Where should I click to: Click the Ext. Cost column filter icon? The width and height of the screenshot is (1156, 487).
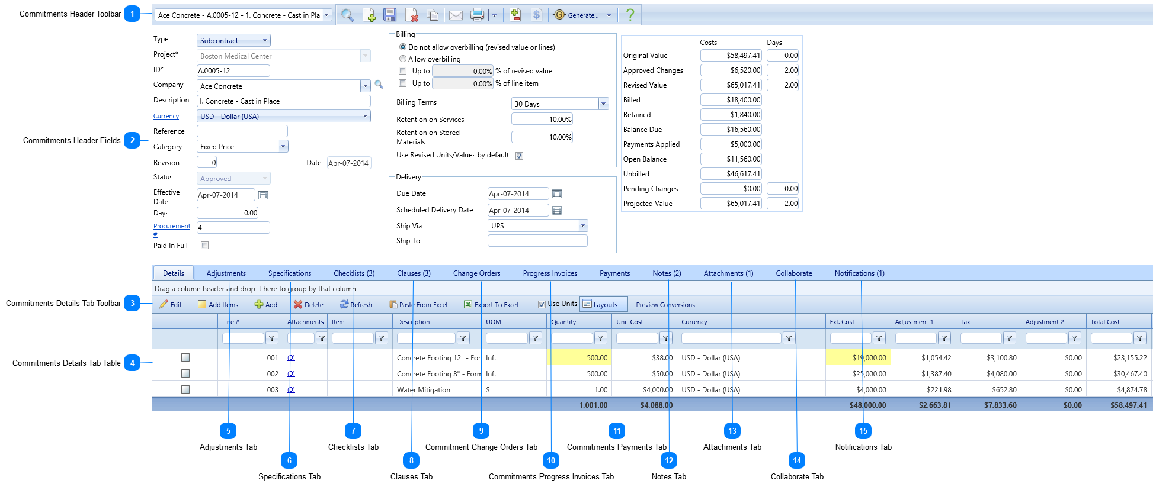(x=879, y=338)
